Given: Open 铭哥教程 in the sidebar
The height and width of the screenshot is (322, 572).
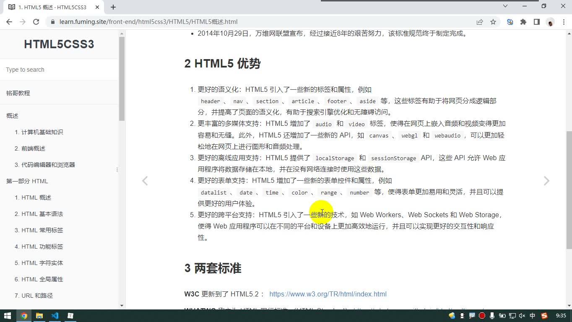Looking at the screenshot, I should 18,93.
